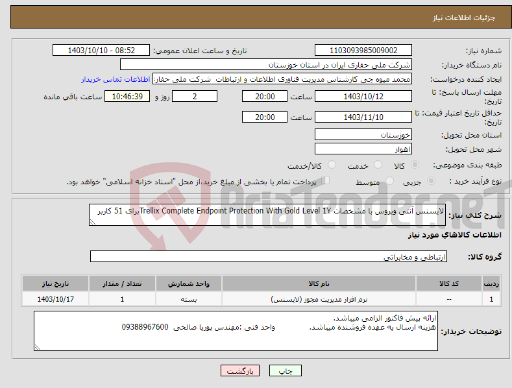Select the جزیی purchase type radio
This screenshot has width=512, height=388.
pyautogui.click(x=431, y=180)
